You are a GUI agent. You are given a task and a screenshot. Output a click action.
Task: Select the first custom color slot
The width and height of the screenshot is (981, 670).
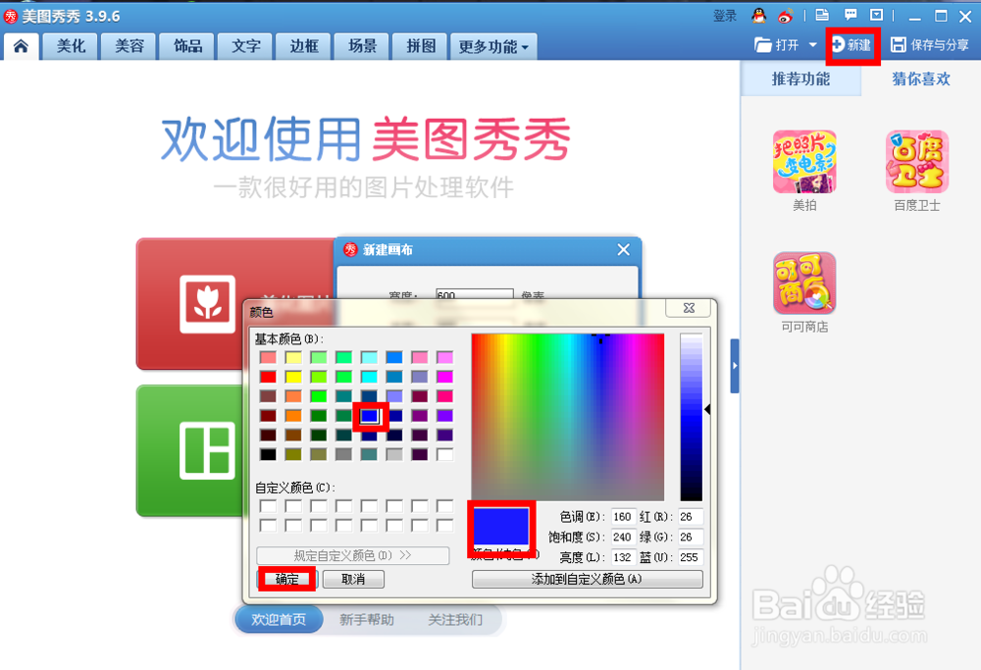pos(268,505)
